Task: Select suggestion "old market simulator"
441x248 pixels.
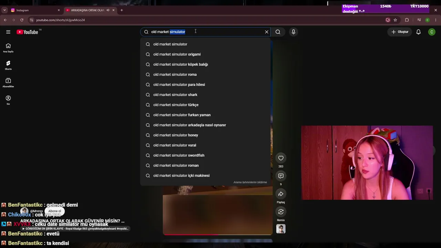Action: click(x=205, y=44)
